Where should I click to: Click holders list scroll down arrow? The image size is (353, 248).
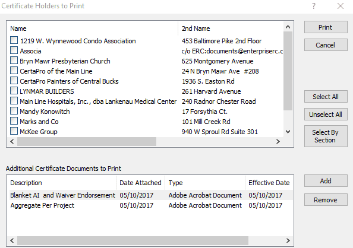pyautogui.click(x=288, y=132)
